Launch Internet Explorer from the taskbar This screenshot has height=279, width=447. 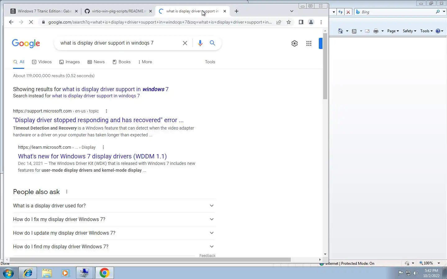pos(28,273)
